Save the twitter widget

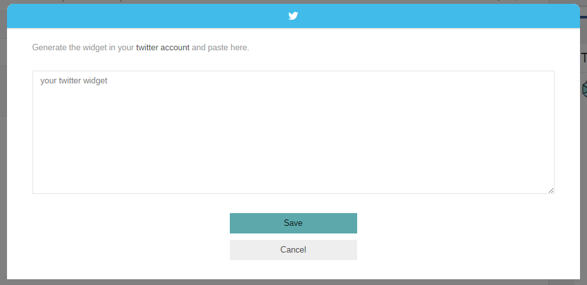(293, 223)
